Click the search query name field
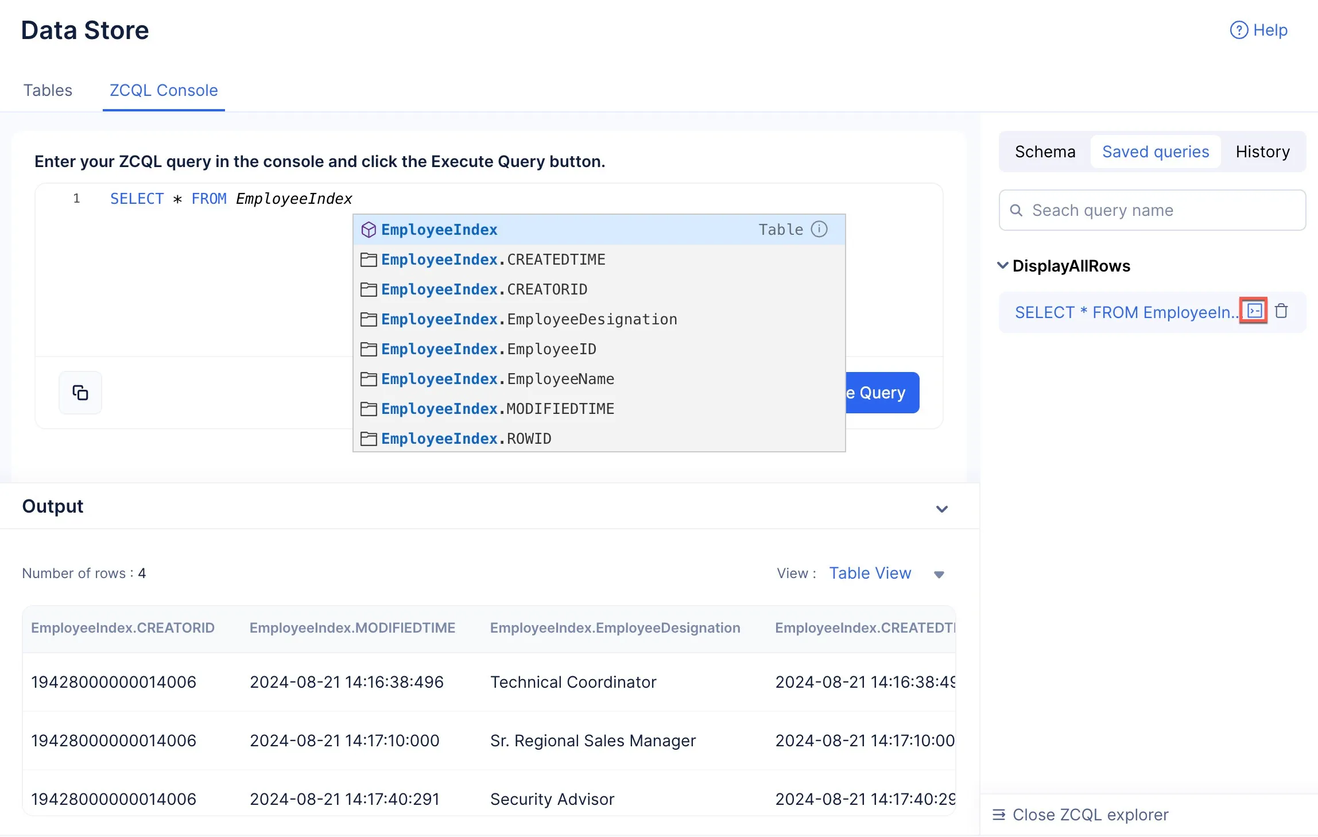This screenshot has height=837, width=1318. (1152, 210)
